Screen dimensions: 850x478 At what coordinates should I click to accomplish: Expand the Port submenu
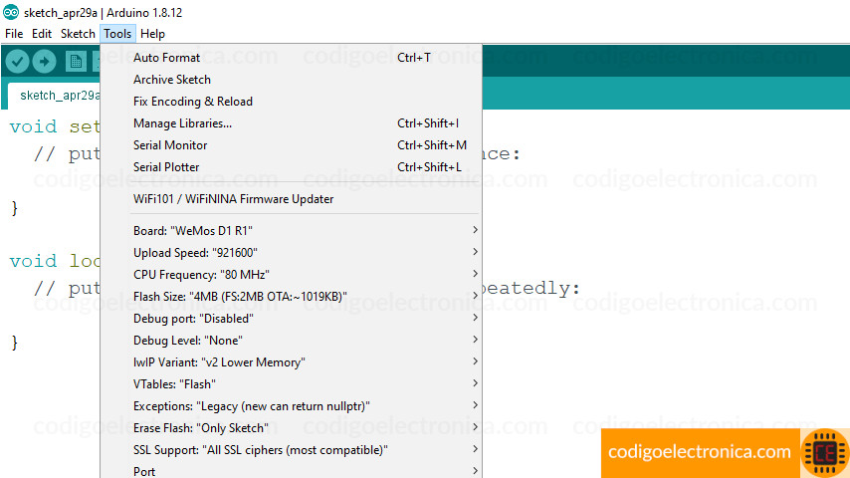[291, 471]
